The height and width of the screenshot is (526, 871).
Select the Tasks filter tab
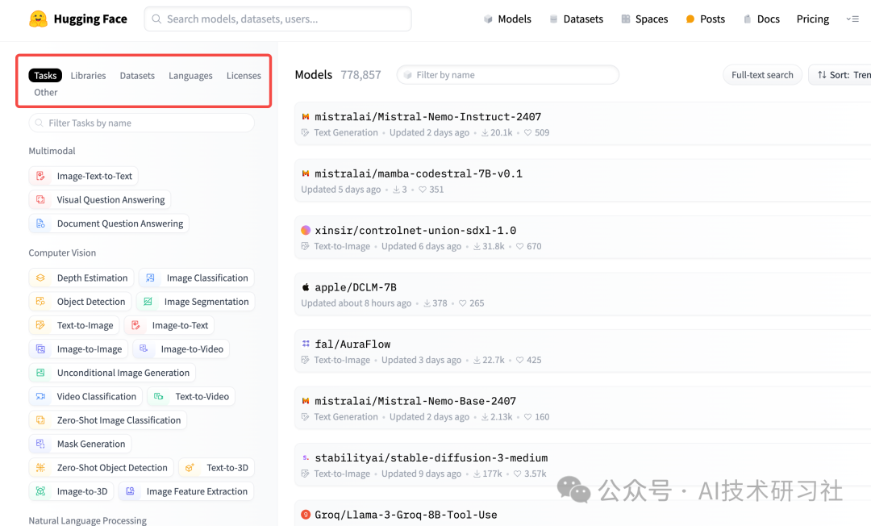point(45,76)
